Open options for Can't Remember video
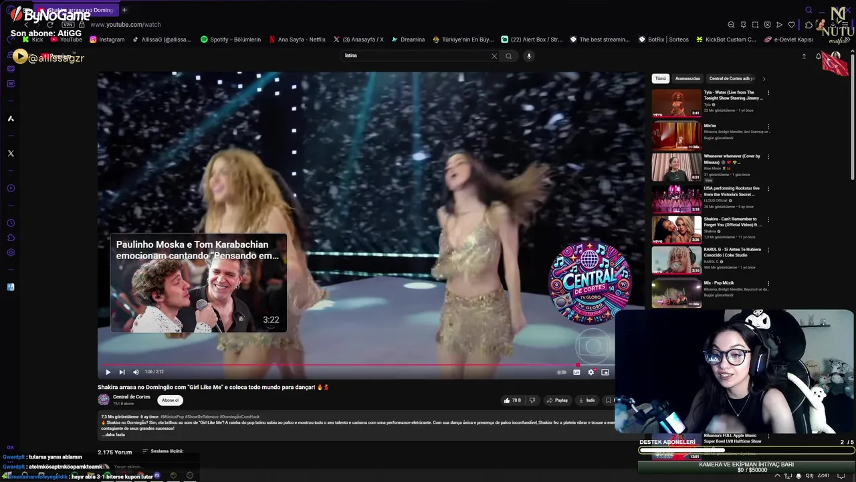Screen dimensions: 856x482 click(768, 220)
